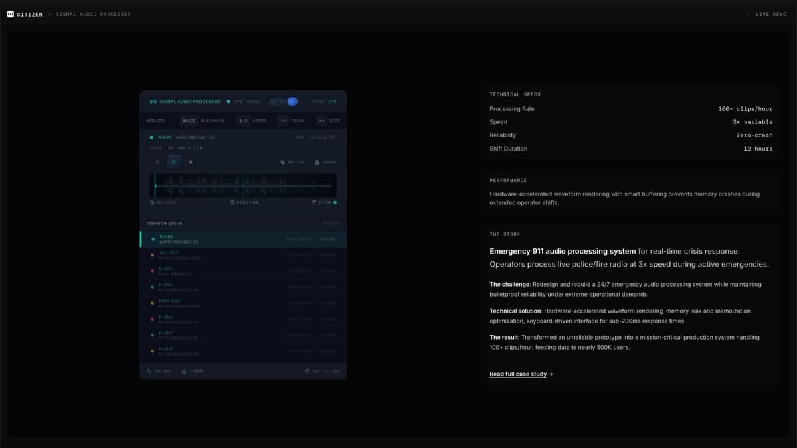
Task: Click the clock icon below the waveform
Action: click(232, 202)
